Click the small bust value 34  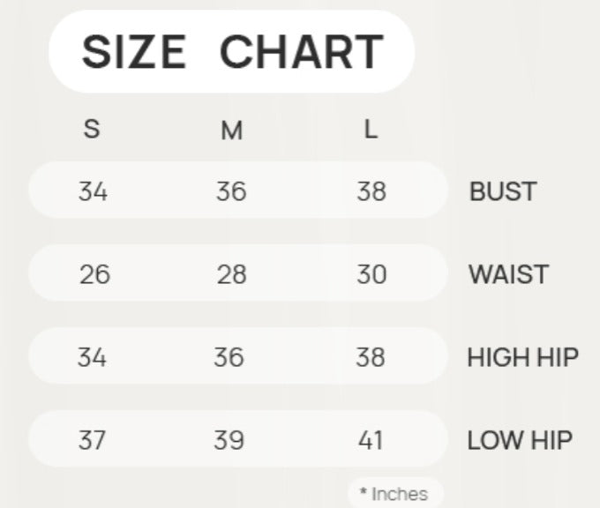[93, 191]
